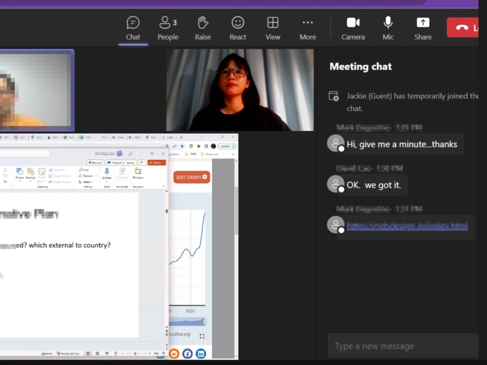Switch to the 'Piper' Chrome tab
This screenshot has width=487, height=365.
click(x=118, y=137)
